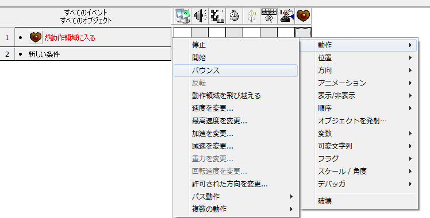Expand the スケール / 角度 submenu
Image resolution: width=430 pixels, height=218 pixels.
(x=358, y=172)
